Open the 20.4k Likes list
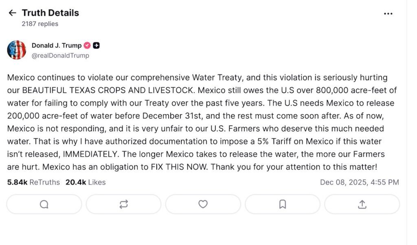417x245 pixels. pyautogui.click(x=85, y=182)
